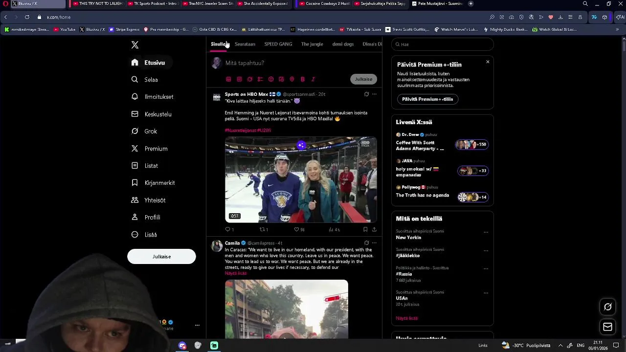Switch to the SPEED GANG tab
The image size is (626, 352).
click(278, 44)
